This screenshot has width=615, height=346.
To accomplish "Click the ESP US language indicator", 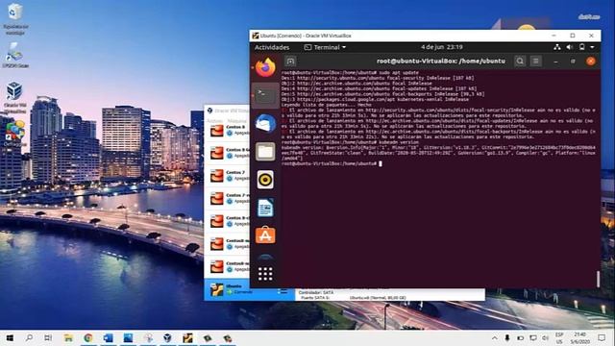I will [x=559, y=337].
